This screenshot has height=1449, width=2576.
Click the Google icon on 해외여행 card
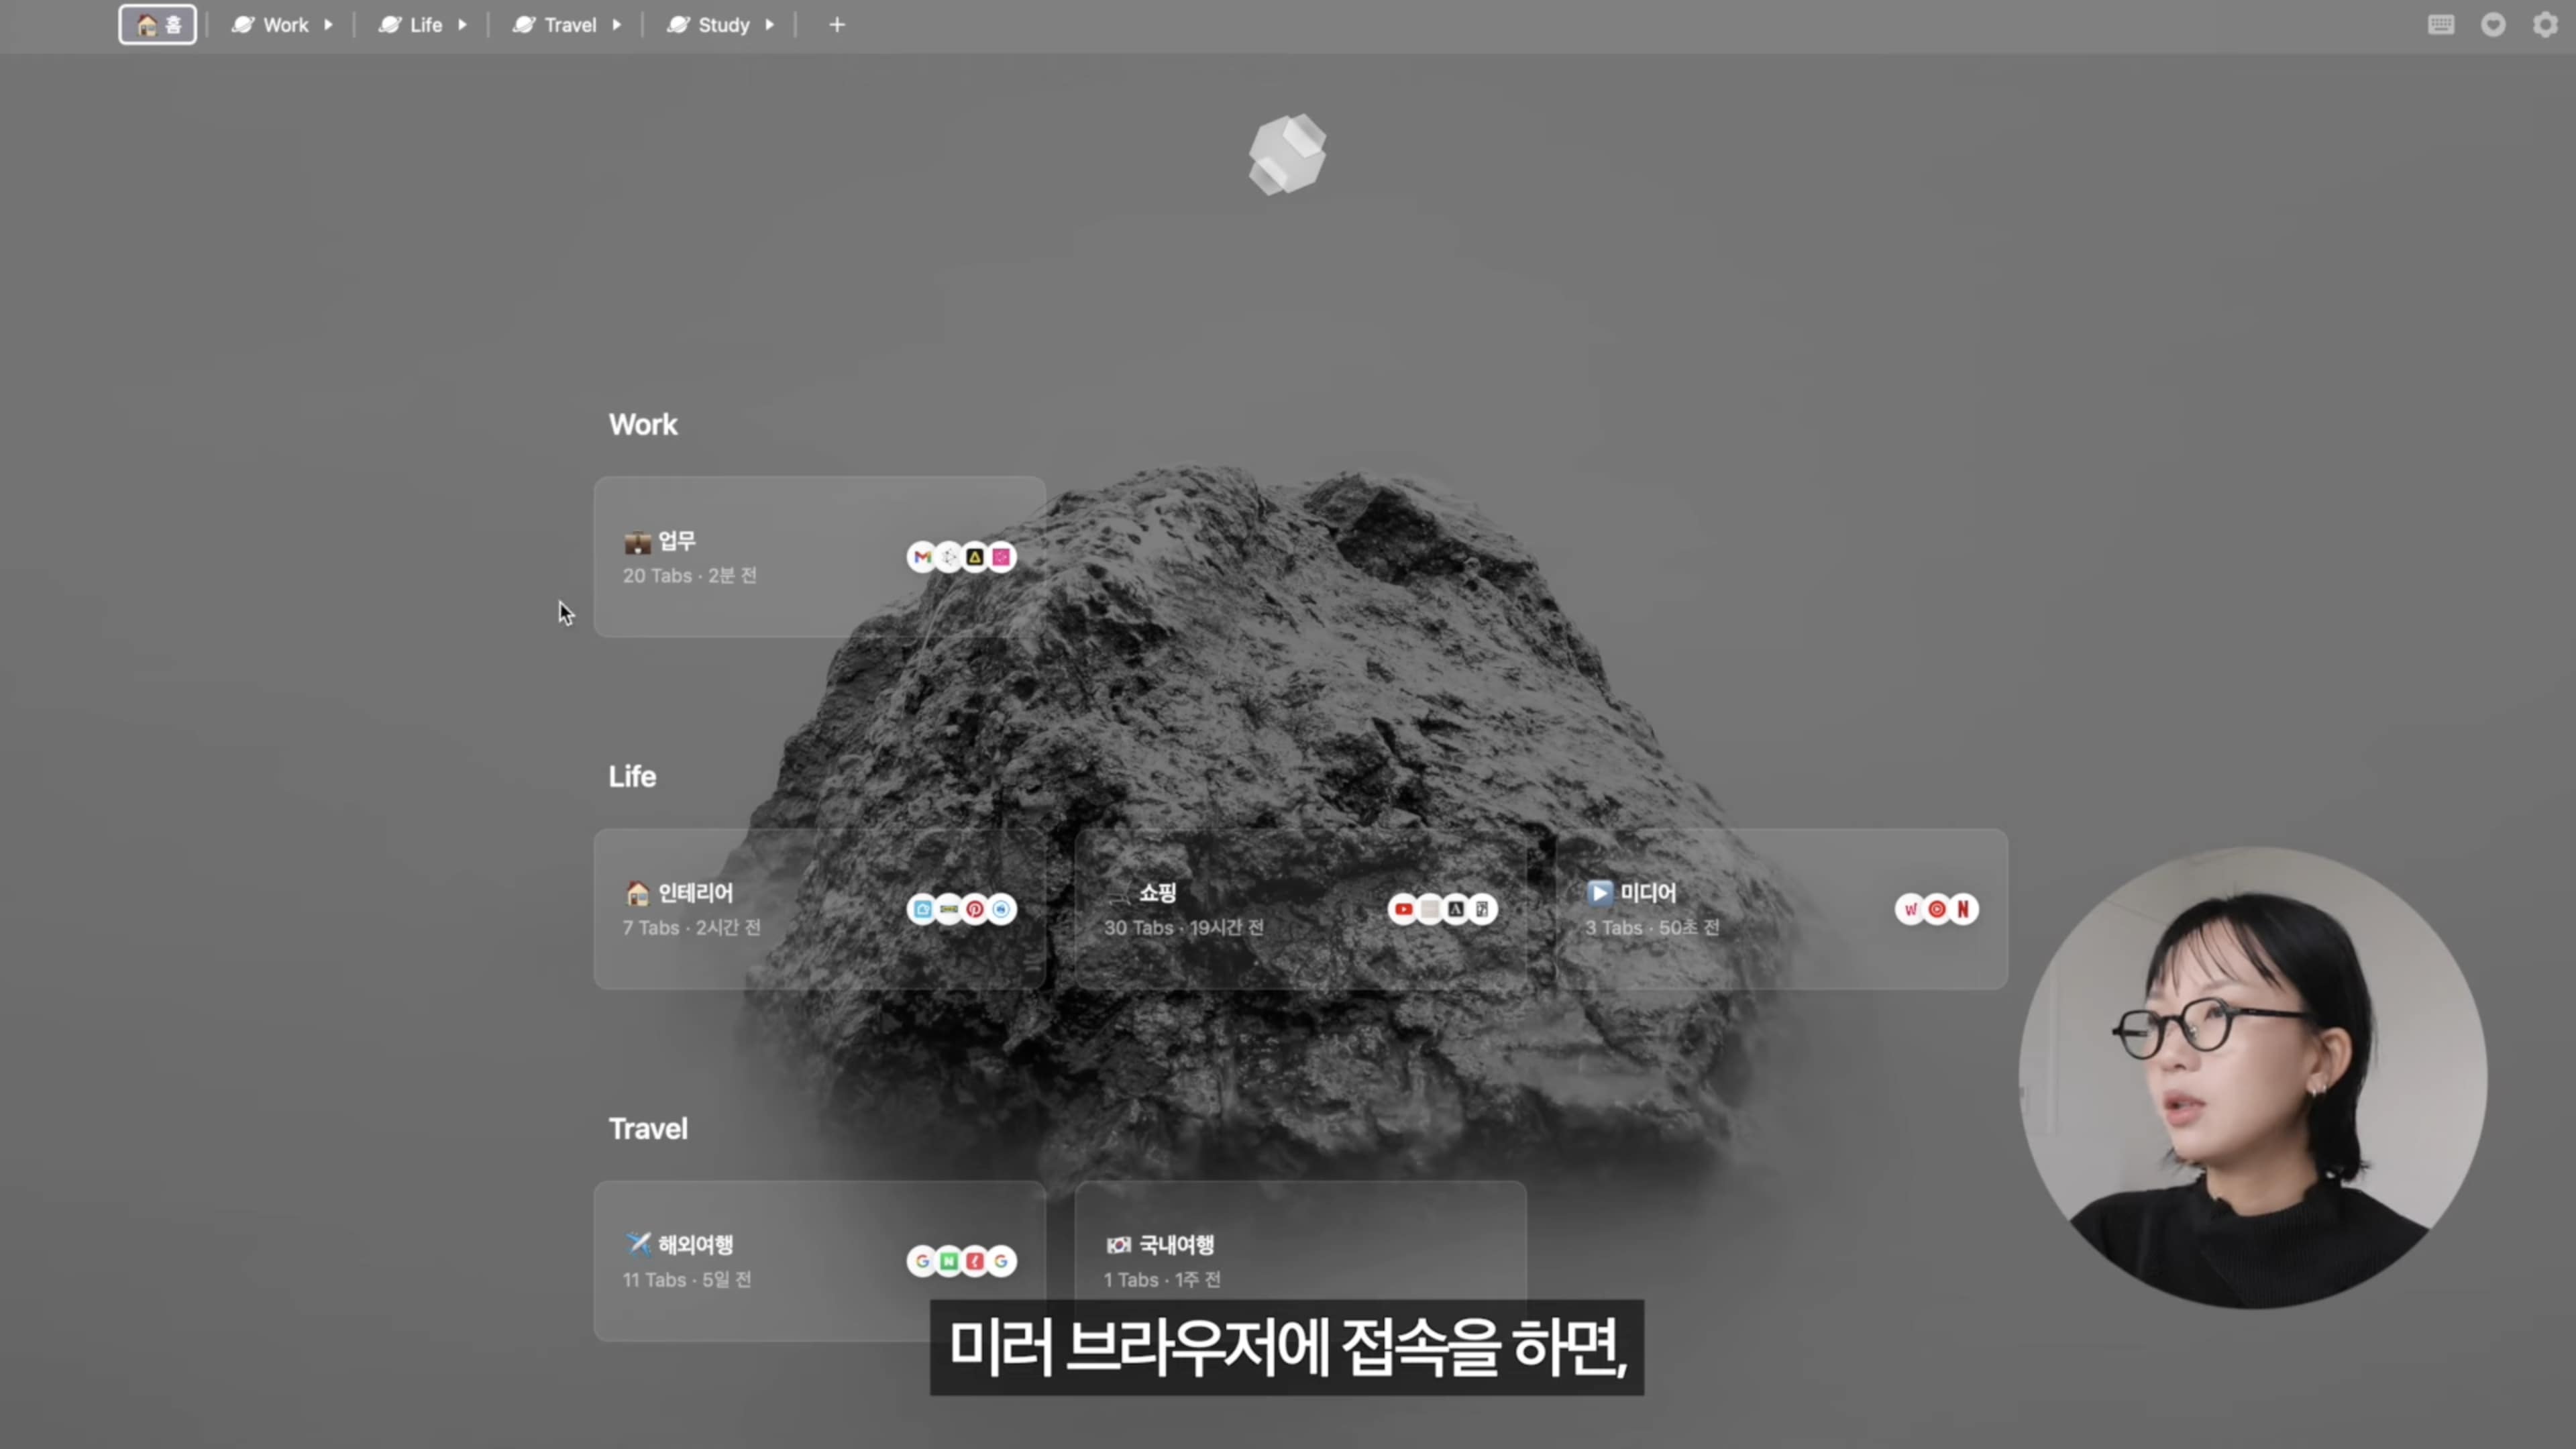pos(922,1261)
